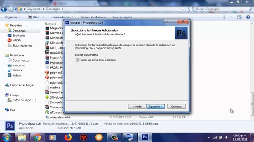Click in the Buscar Descargas search field
Viewport: 254px width, 142px height.
click(221, 9)
